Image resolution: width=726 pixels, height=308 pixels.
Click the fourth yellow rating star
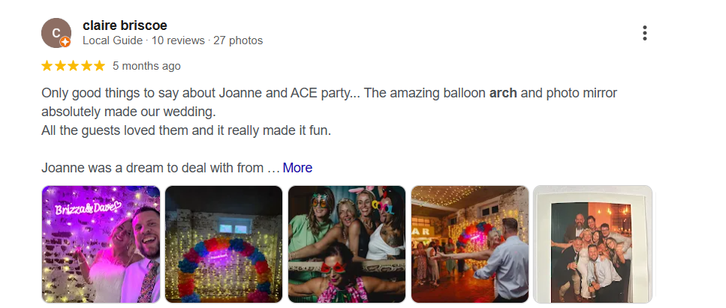tap(86, 66)
